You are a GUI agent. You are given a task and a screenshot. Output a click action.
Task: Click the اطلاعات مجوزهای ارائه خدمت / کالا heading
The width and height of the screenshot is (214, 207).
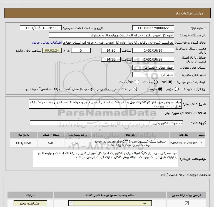coord(186,175)
